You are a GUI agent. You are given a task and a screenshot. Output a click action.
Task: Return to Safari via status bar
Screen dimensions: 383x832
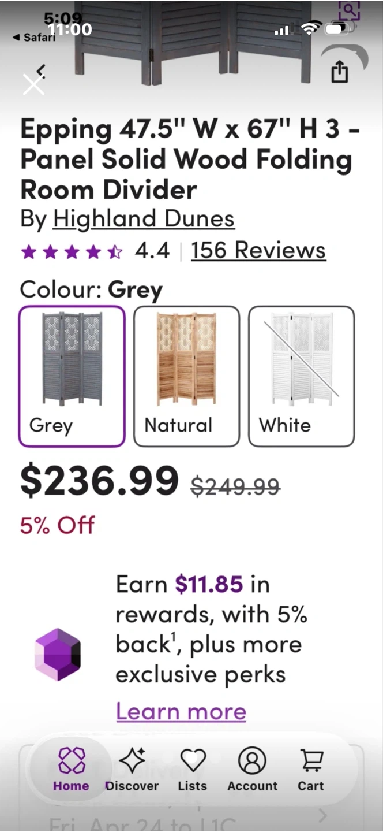point(34,37)
